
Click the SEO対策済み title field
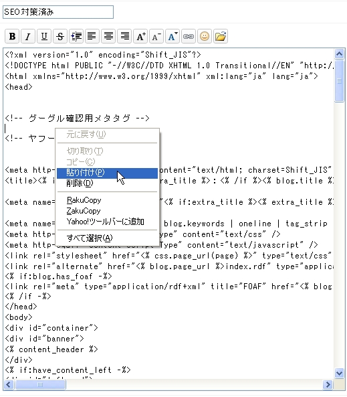click(x=58, y=12)
